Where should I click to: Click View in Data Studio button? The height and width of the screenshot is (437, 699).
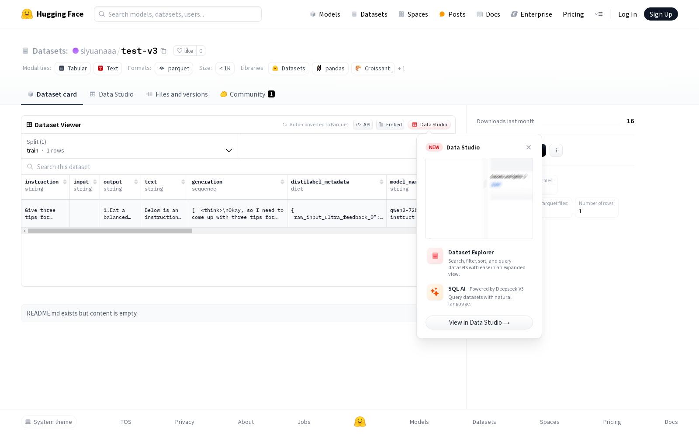pos(479,323)
